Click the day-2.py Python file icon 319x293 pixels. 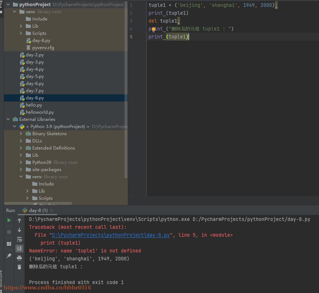(22, 55)
